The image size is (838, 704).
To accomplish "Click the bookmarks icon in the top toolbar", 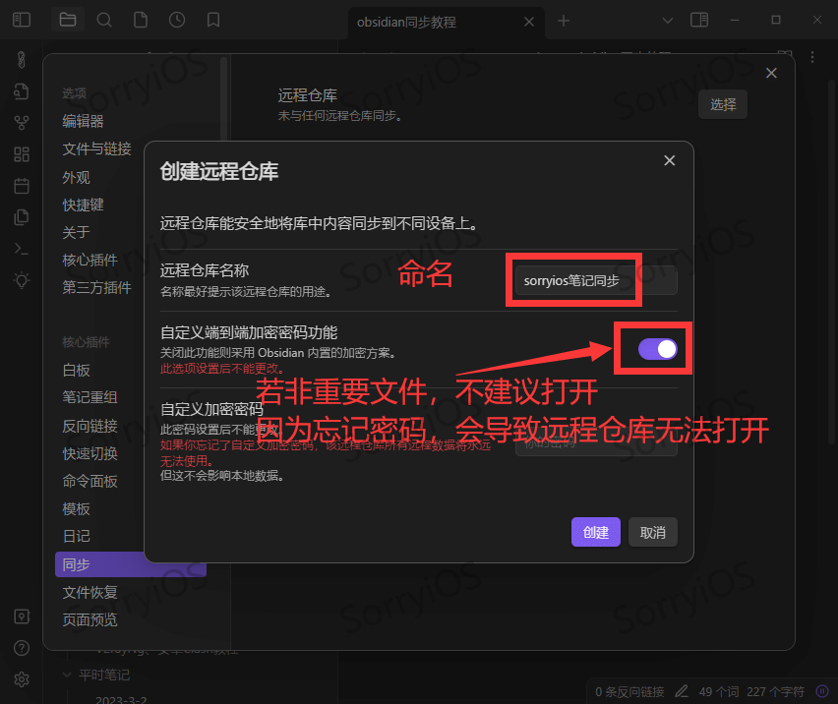I will tap(213, 19).
